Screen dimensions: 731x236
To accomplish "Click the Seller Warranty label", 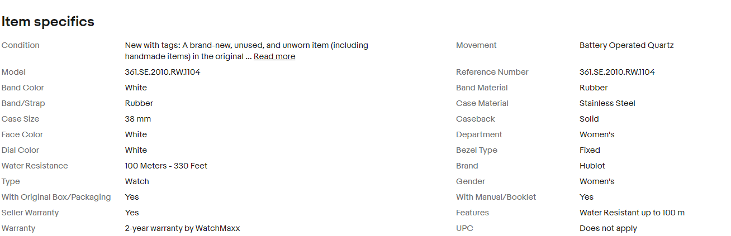I will (x=30, y=213).
